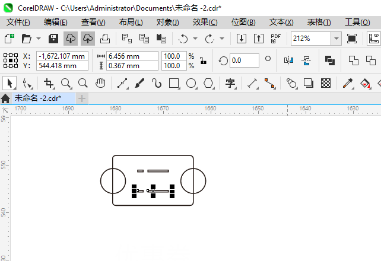
Task: Open the 查看(V) menu
Action: [x=93, y=23]
